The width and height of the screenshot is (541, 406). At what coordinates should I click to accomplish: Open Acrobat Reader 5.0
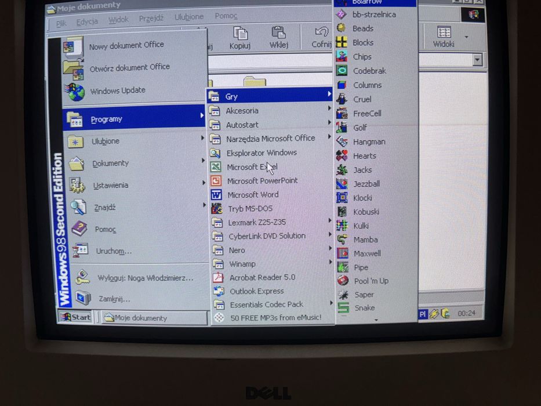[x=271, y=277]
